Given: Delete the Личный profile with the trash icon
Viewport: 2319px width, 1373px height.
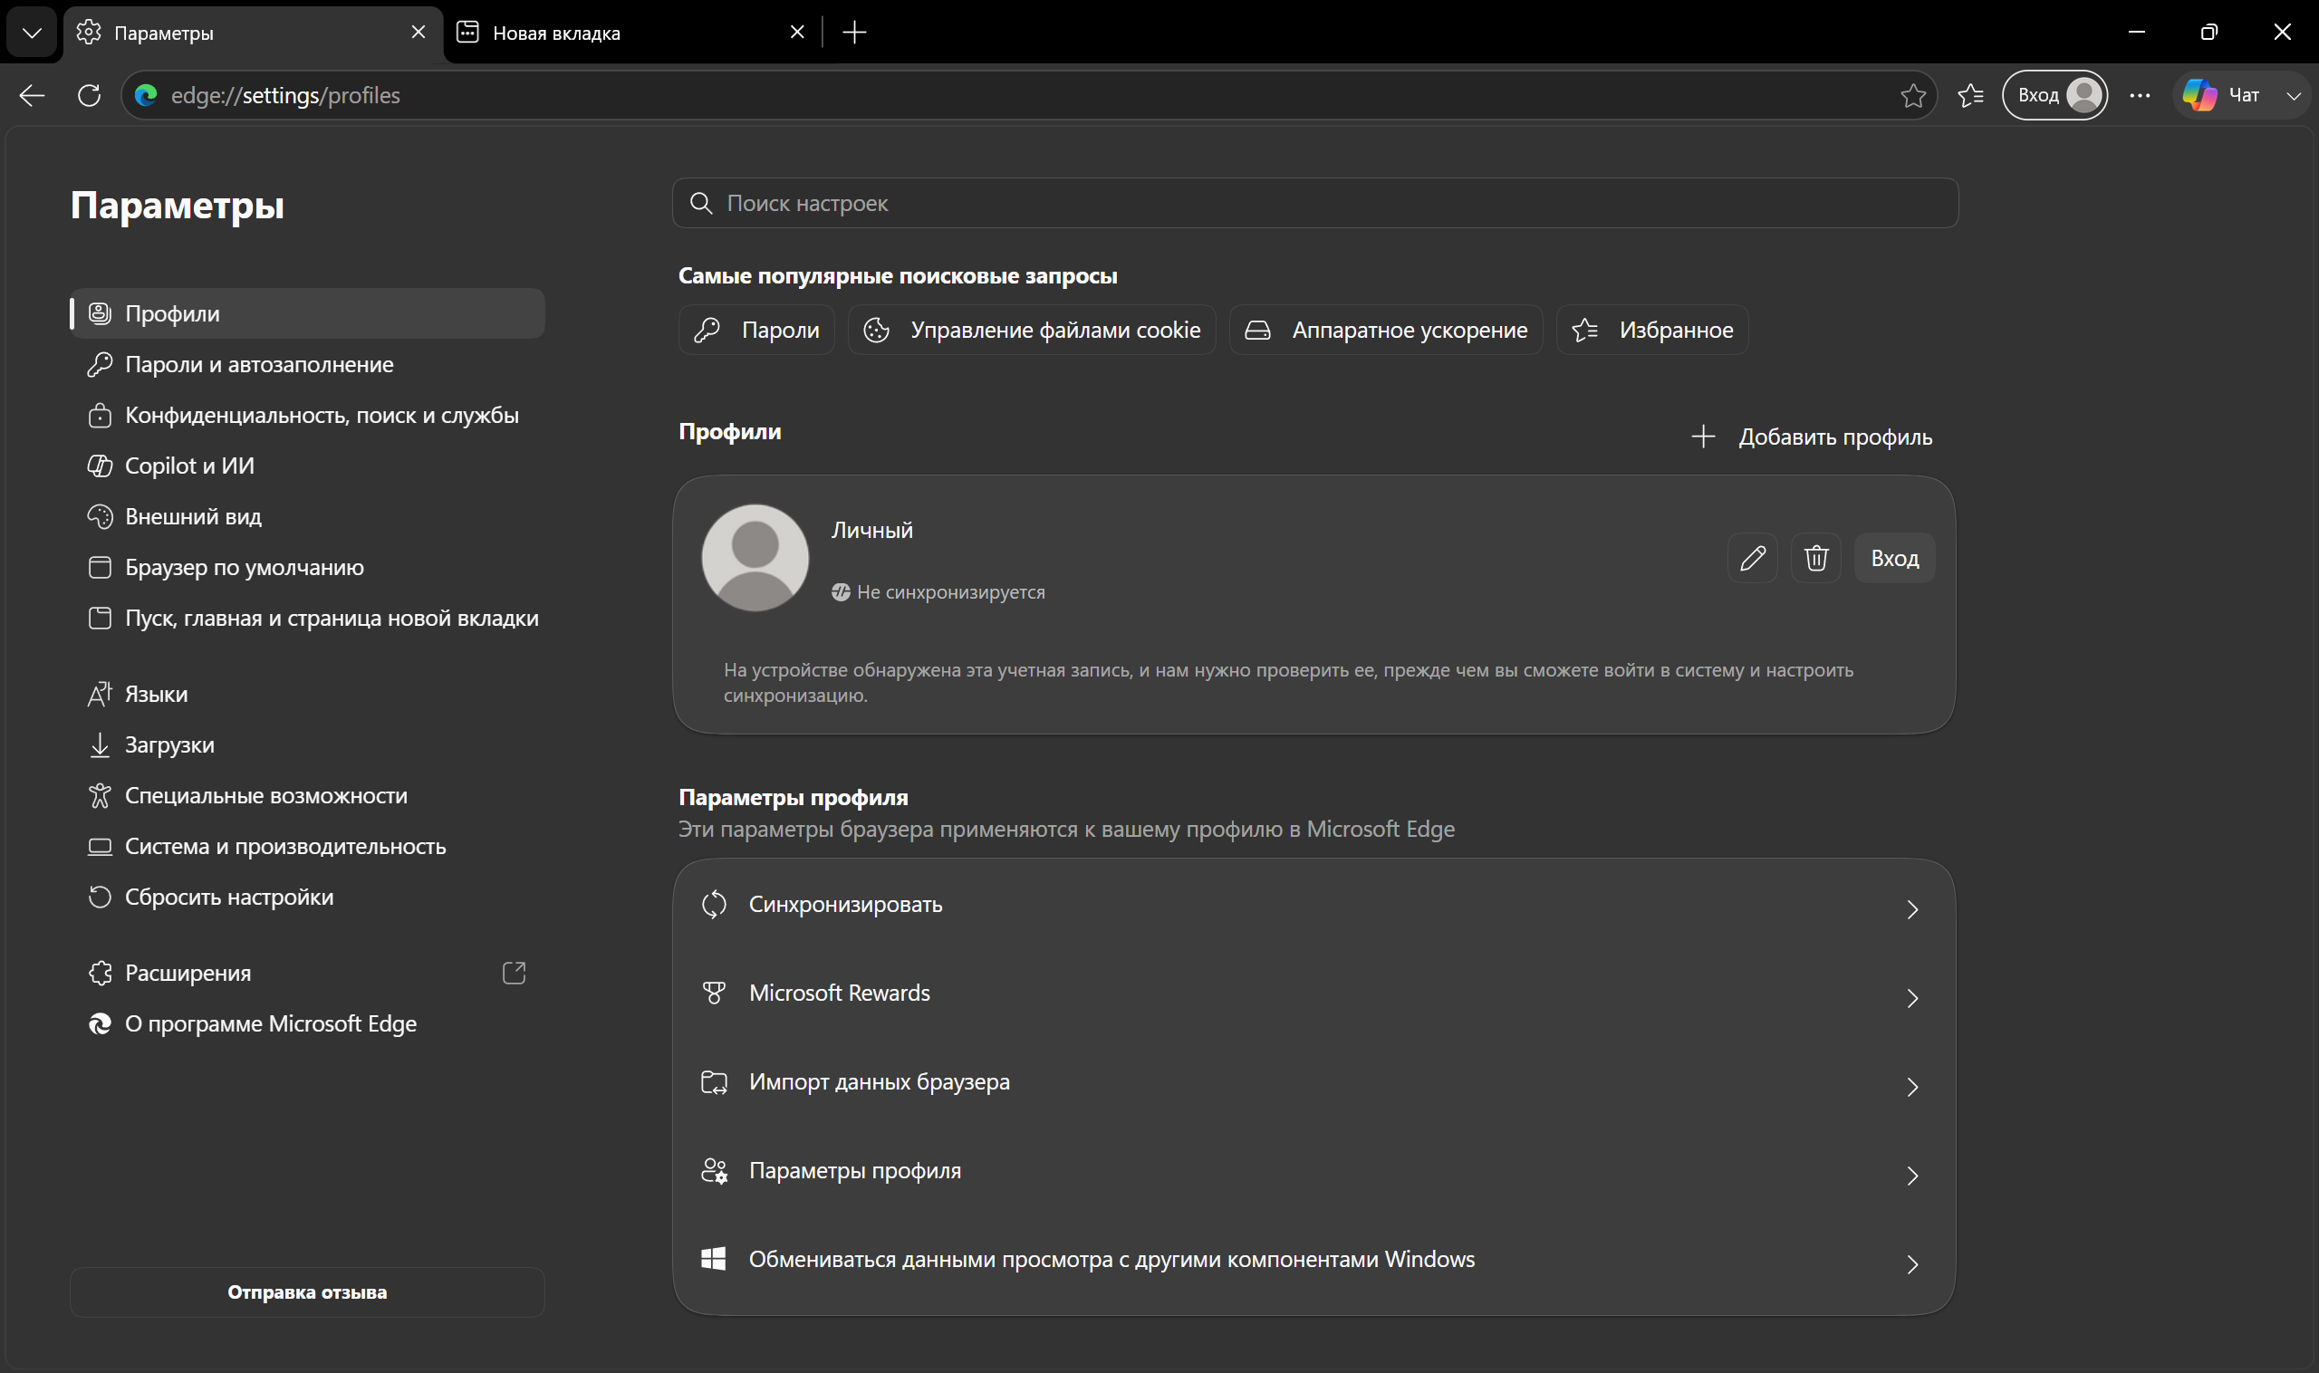Looking at the screenshot, I should [1815, 558].
